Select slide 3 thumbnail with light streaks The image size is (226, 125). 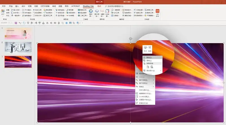pos(18,62)
